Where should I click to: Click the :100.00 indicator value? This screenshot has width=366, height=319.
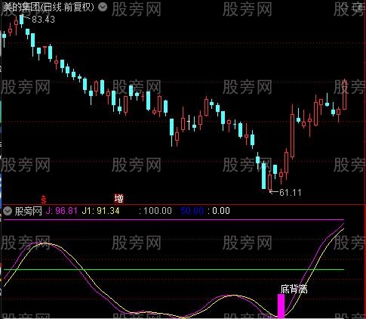click(155, 211)
